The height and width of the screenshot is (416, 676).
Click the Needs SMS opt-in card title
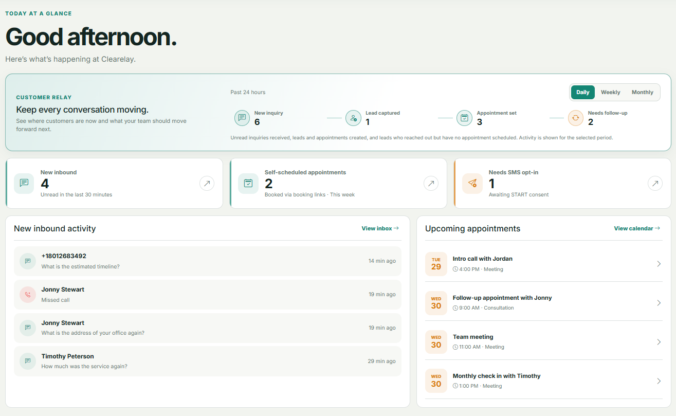click(514, 172)
